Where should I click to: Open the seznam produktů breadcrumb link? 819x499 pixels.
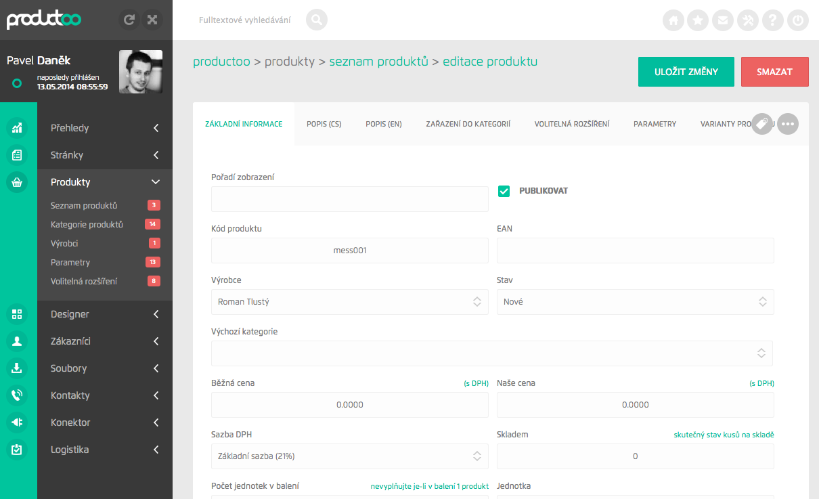379,62
